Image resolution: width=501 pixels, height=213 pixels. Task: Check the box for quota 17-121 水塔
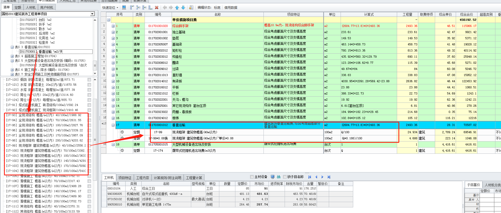89,85
